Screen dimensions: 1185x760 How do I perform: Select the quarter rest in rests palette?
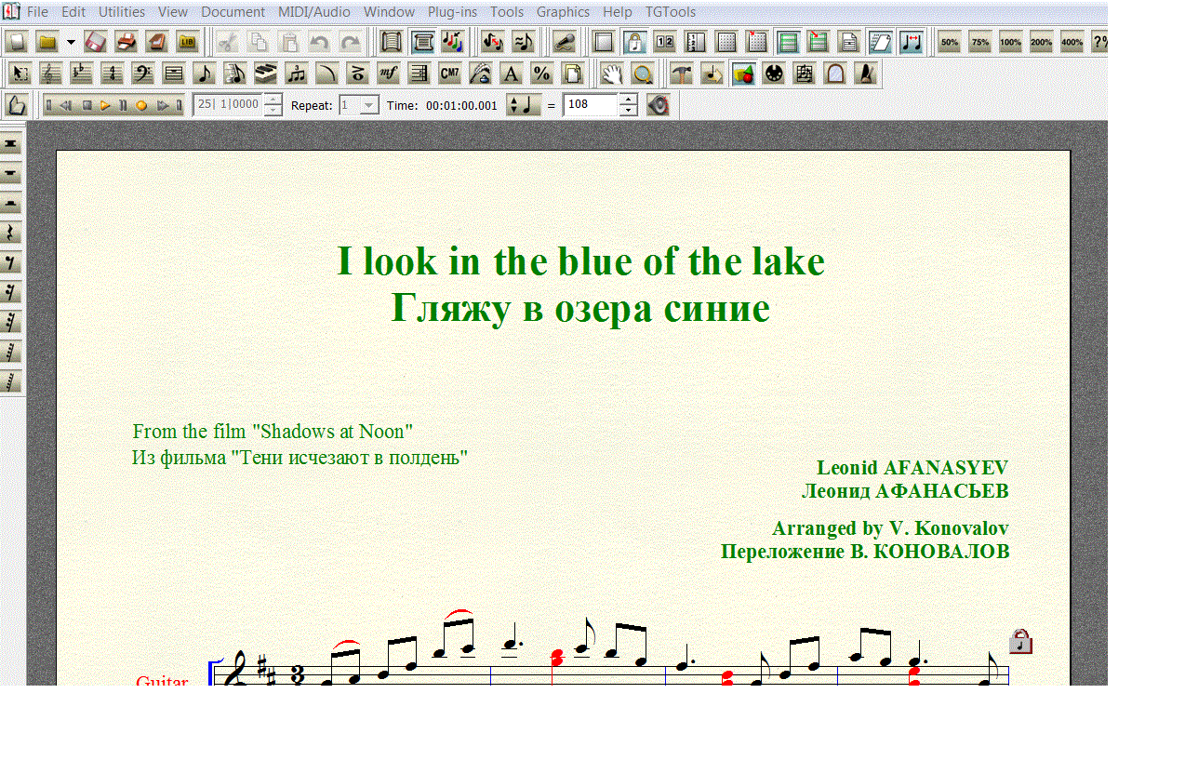11,233
